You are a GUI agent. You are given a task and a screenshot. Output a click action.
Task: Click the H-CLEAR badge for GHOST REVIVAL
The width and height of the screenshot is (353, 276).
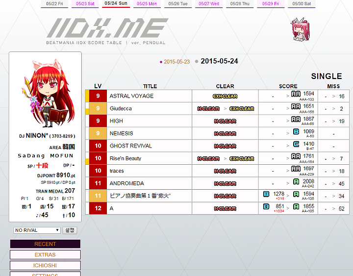pyautogui.click(x=225, y=146)
